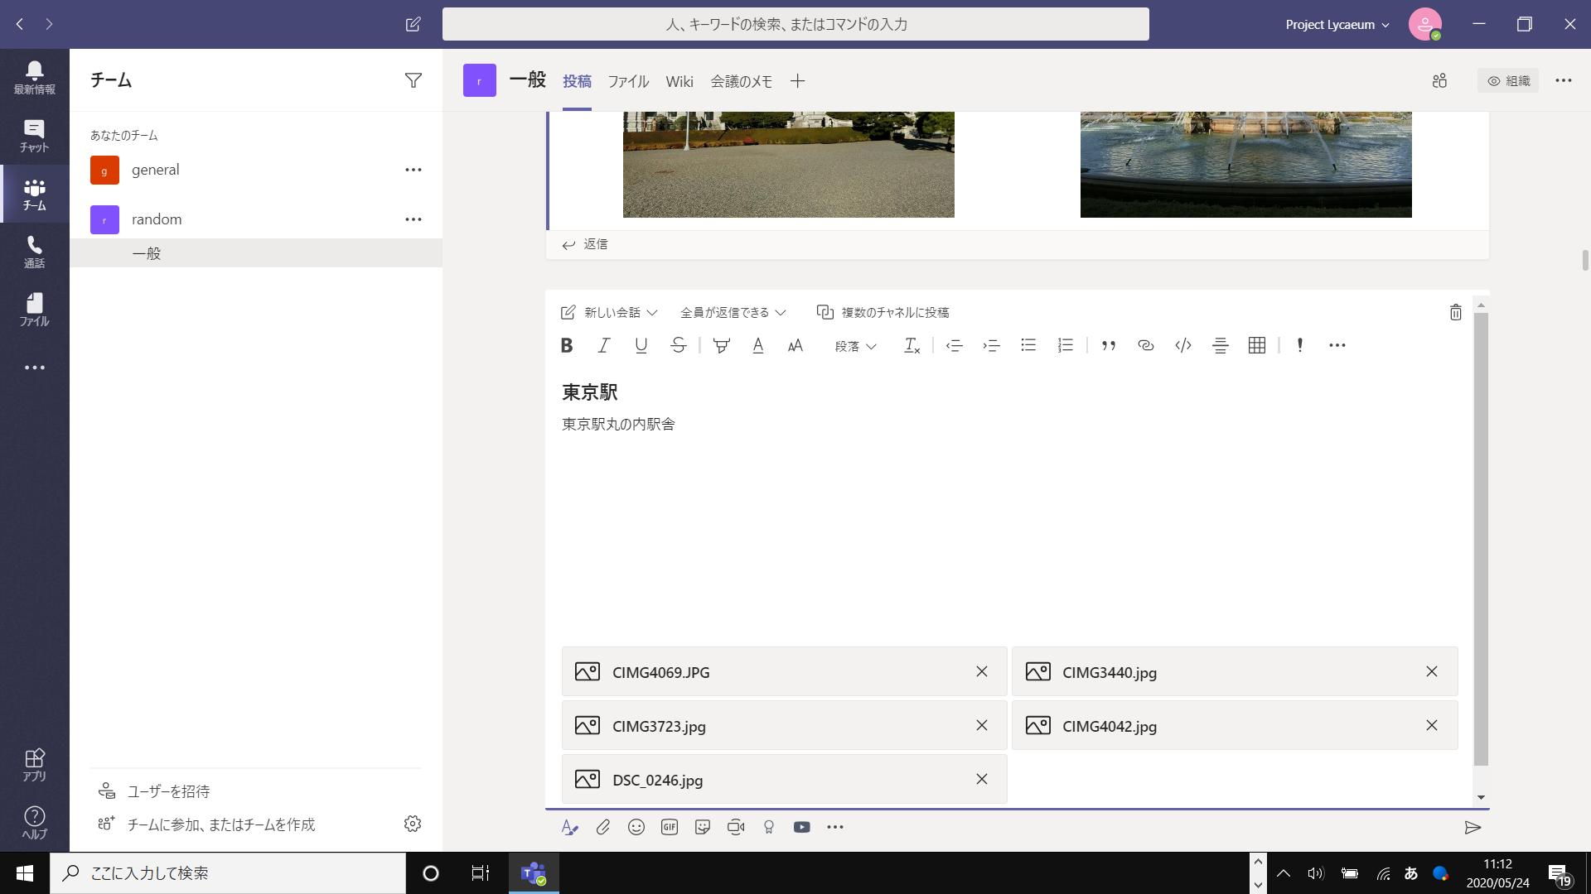Screen dimensions: 1591x894
Task: Open the Wiki tab
Action: click(679, 81)
